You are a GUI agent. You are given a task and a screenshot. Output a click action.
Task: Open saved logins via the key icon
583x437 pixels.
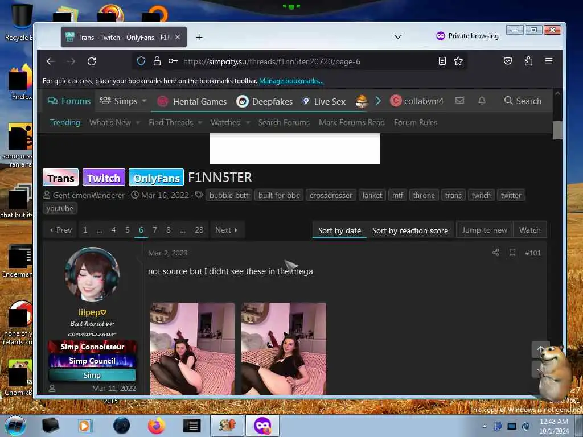point(173,61)
